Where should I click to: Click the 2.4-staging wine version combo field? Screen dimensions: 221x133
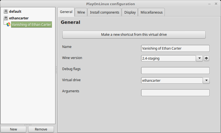click(x=168, y=58)
